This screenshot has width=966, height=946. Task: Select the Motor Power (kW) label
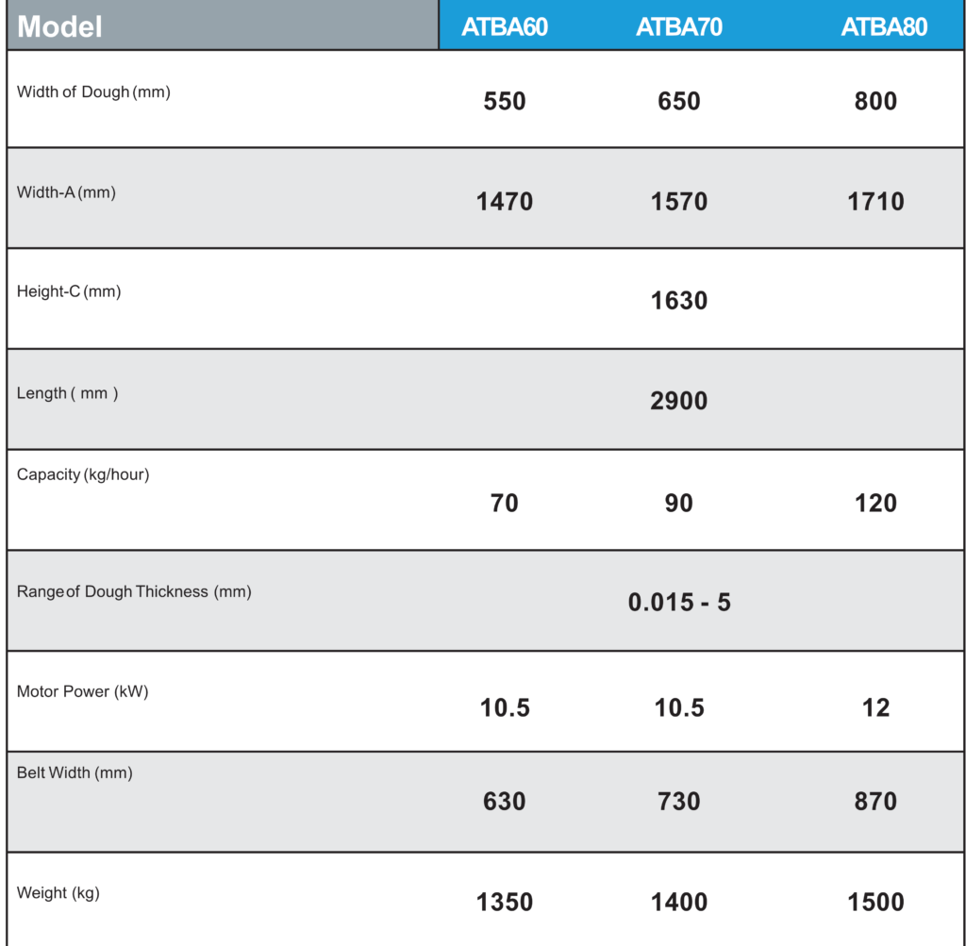click(83, 691)
